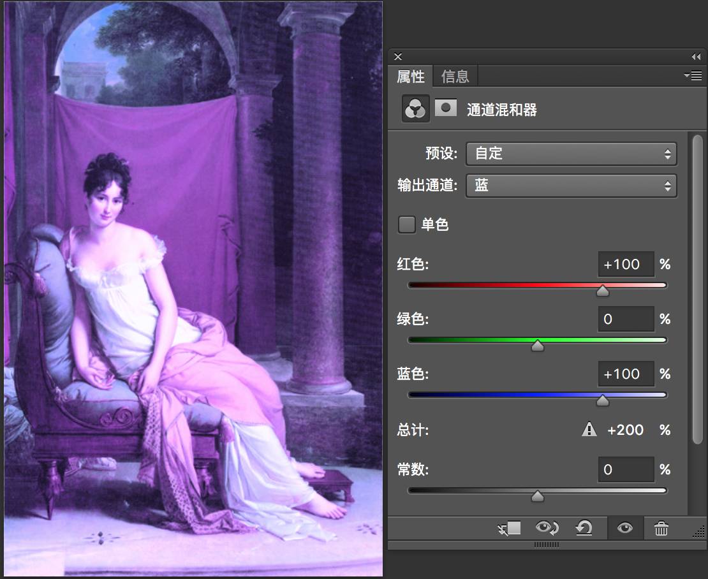Click the 常数 label
This screenshot has height=579, width=708.
tap(413, 469)
